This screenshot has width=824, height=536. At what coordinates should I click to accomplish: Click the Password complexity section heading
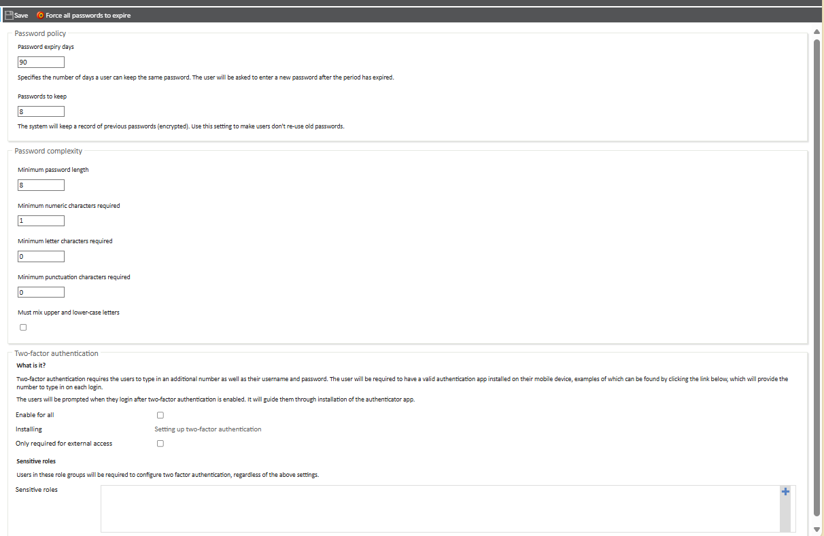pyautogui.click(x=48, y=151)
